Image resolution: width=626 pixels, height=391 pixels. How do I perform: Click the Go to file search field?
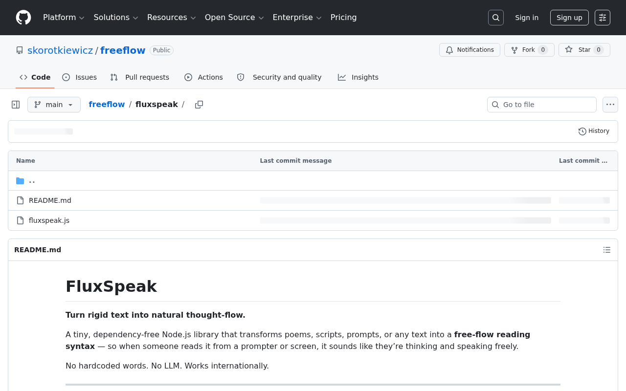coord(542,105)
